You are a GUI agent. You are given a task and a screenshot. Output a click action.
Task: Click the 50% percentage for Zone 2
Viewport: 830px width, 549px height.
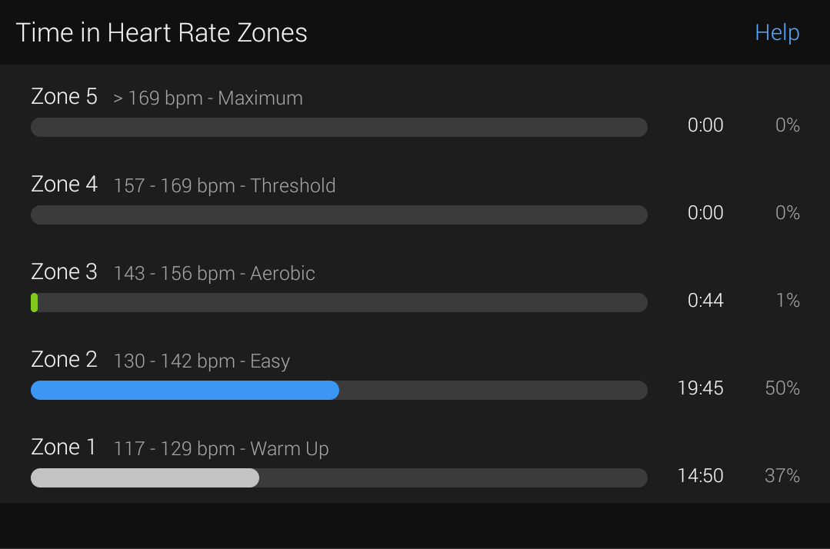[x=782, y=388]
